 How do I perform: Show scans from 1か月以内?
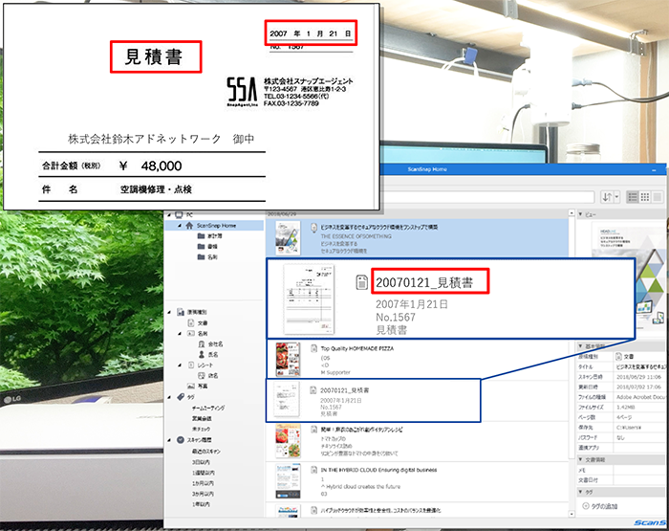203,483
